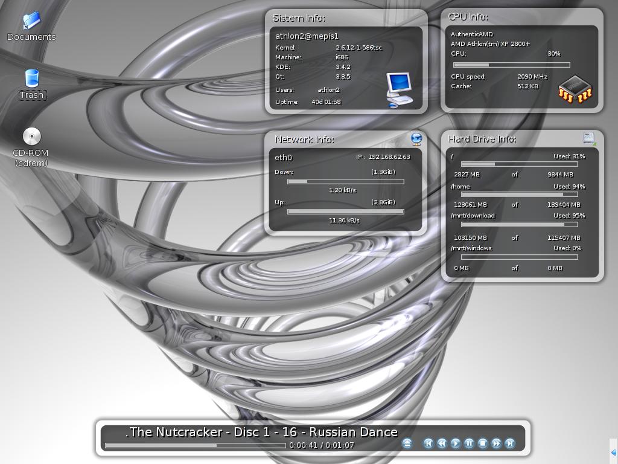Viewport: 618px width, 464px height.
Task: Click 'Used: 31%' for root partition
Action: (x=570, y=156)
